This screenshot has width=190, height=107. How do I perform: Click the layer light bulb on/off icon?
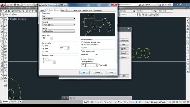(6, 15)
